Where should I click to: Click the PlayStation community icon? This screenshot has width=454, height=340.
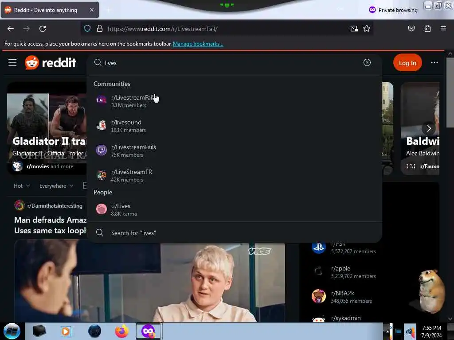click(x=318, y=247)
